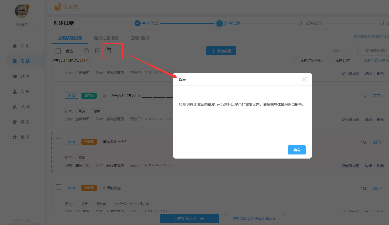Click the user avatar picture
This screenshot has width=389, height=225.
tap(22, 11)
